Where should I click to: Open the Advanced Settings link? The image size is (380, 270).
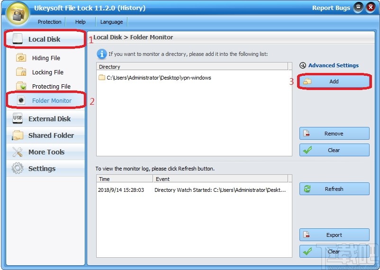click(333, 65)
